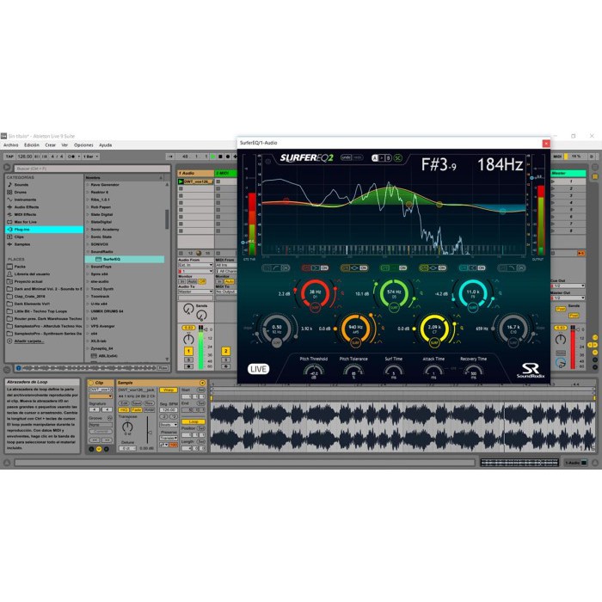Toggle ON switch of low-cut filter band
Image resolution: width=602 pixels, height=602 pixels.
click(285, 268)
